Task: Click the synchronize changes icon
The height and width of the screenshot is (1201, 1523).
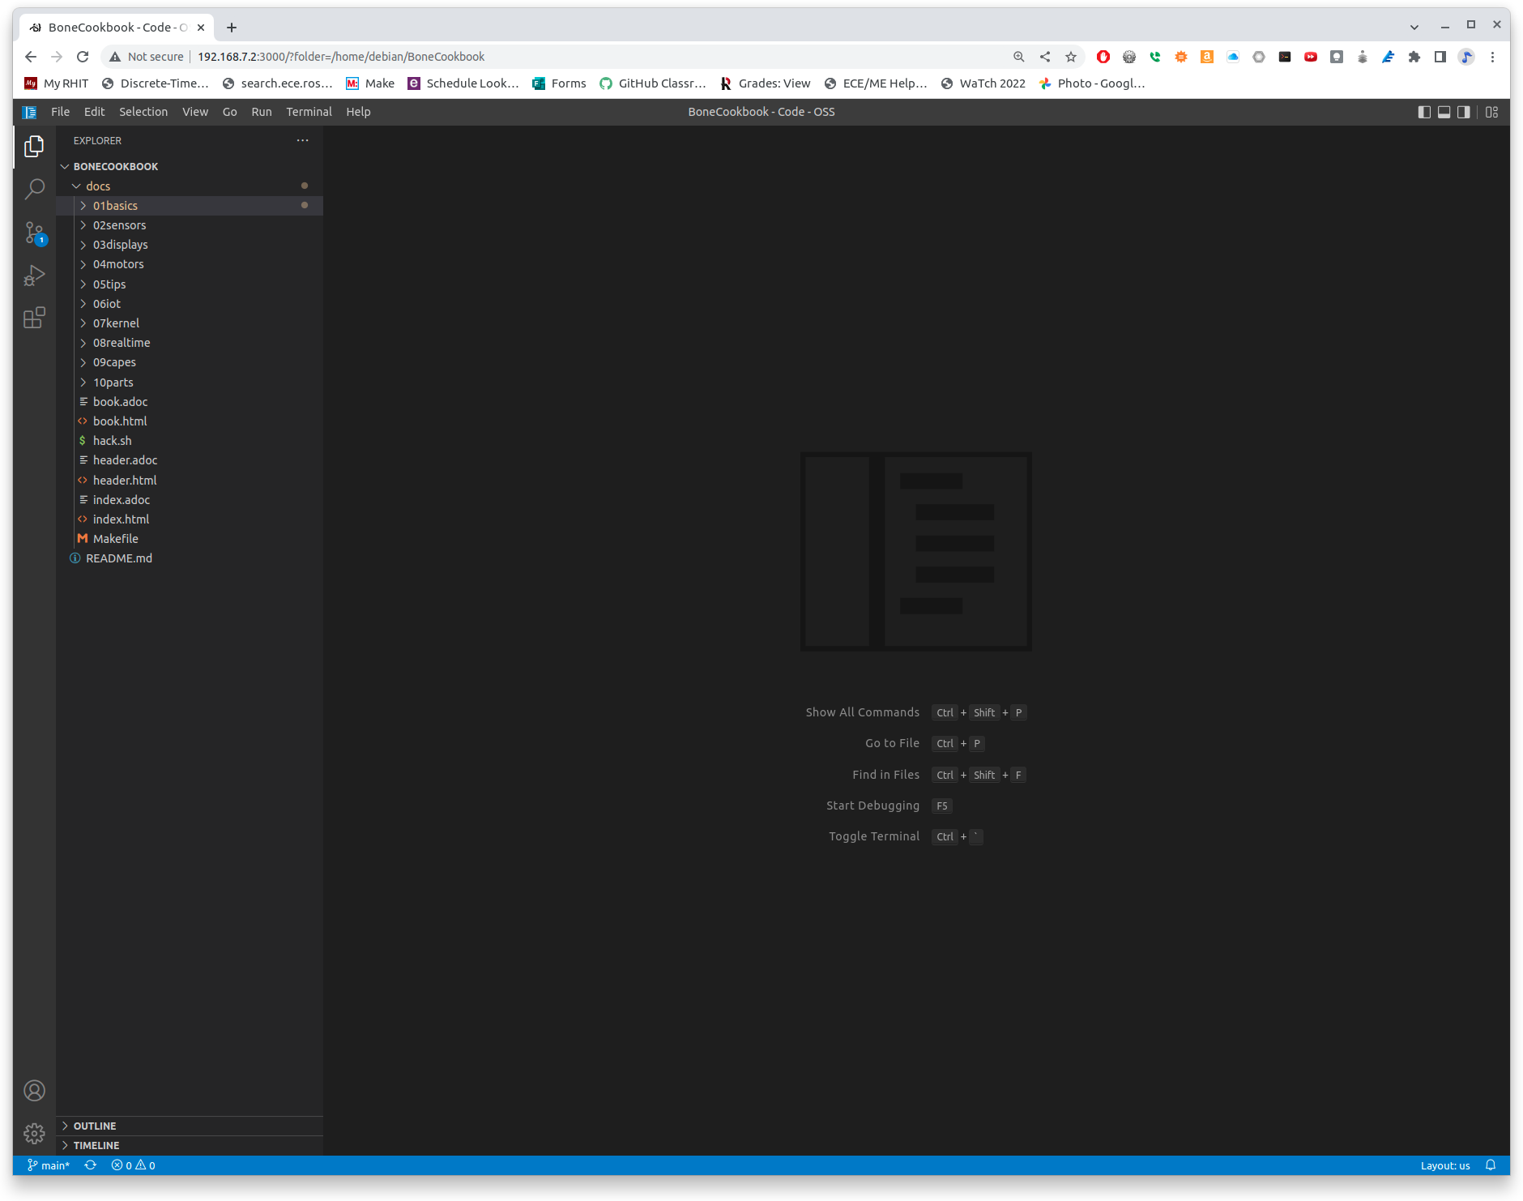Action: tap(91, 1165)
